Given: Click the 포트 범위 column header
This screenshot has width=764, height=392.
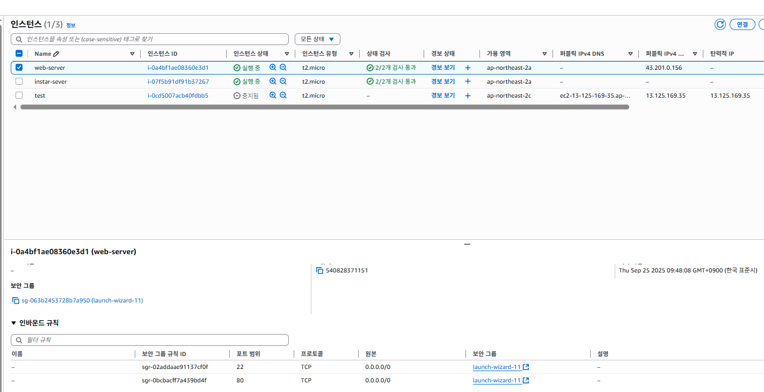Looking at the screenshot, I should point(248,354).
